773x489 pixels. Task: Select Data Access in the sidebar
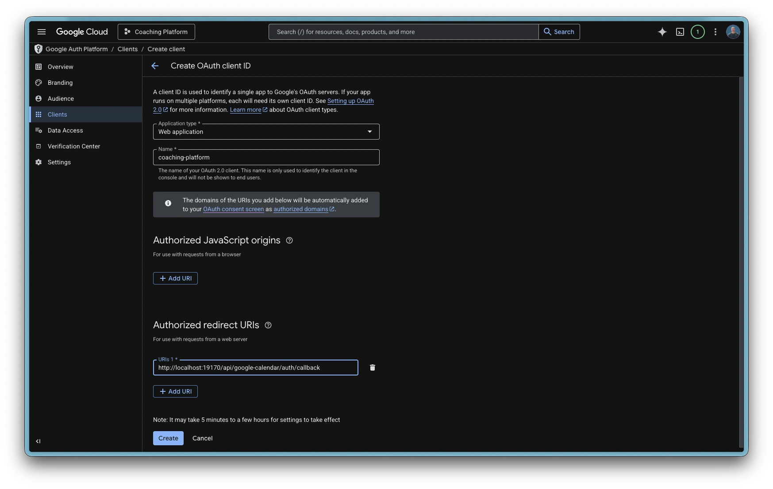(65, 130)
